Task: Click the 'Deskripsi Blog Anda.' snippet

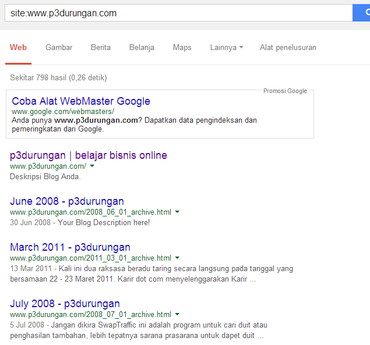Action: (x=45, y=176)
